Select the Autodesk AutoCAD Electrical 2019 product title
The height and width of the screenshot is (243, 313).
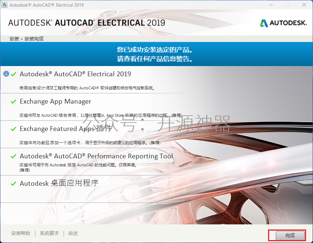coord(75,74)
